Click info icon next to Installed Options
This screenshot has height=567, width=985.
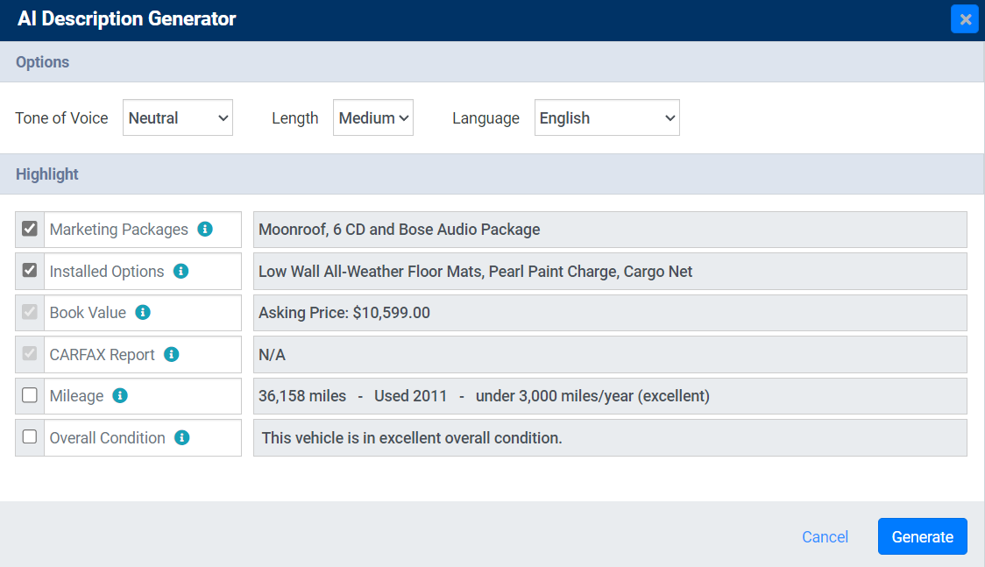(181, 272)
